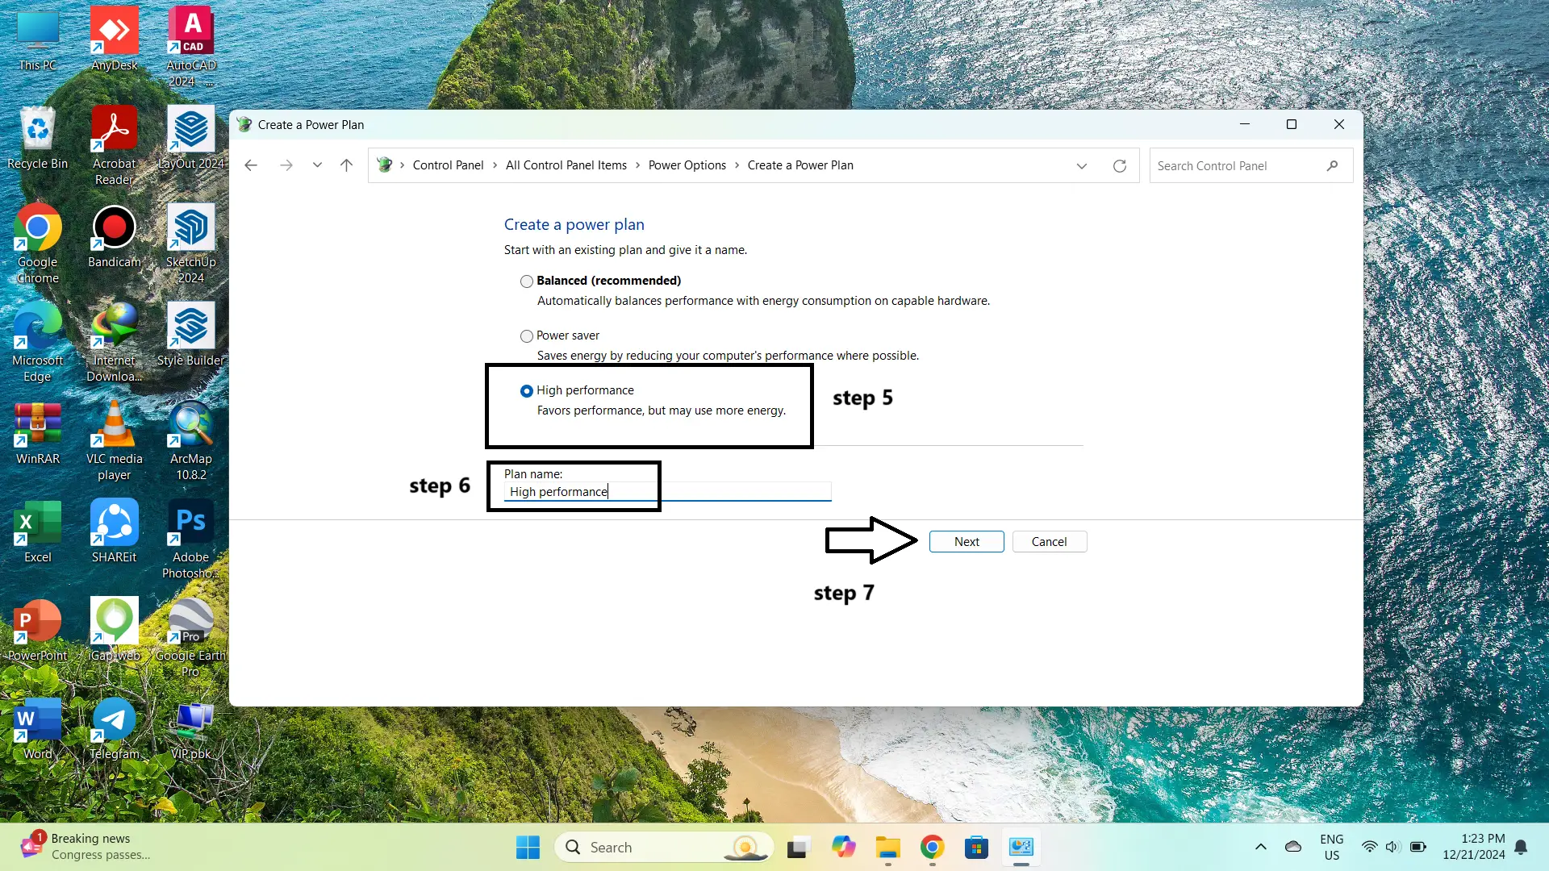The image size is (1549, 871).
Task: Select the Power saver plan
Action: click(527, 336)
